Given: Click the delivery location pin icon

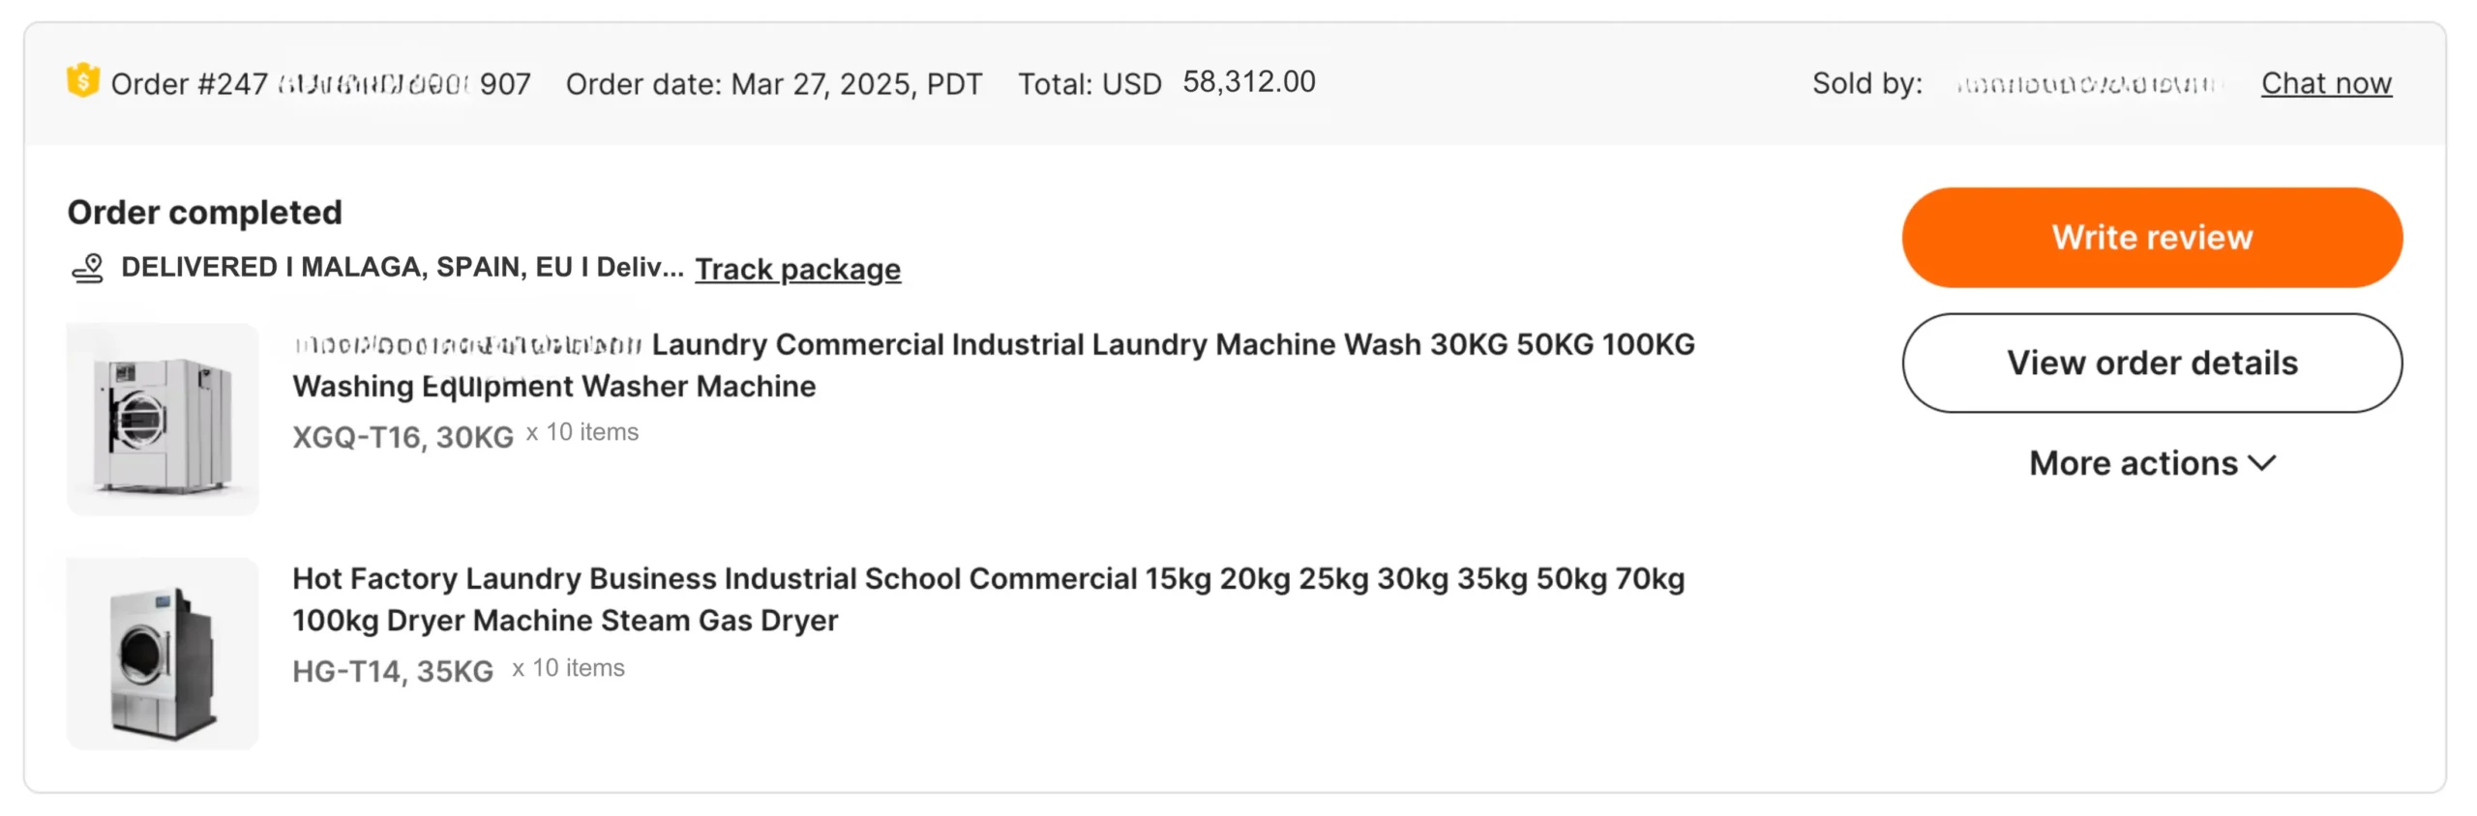Looking at the screenshot, I should click(88, 268).
